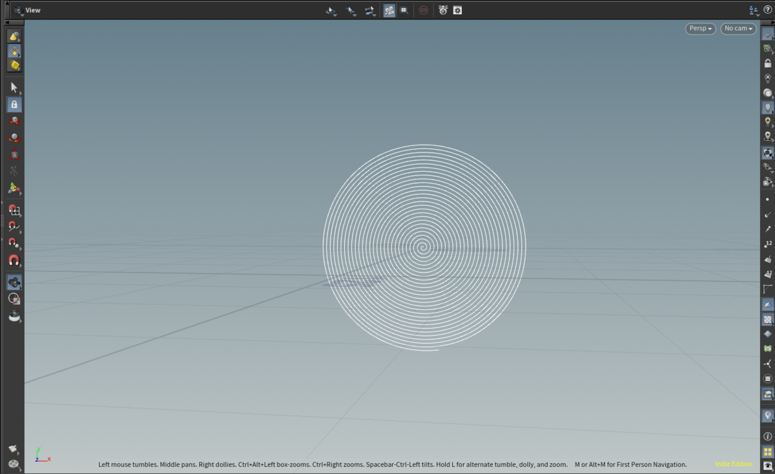Toggle display primitive normals icon
The height and width of the screenshot is (474, 775).
(768, 259)
